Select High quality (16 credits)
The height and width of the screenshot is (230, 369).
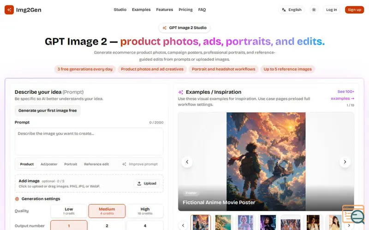point(145,211)
